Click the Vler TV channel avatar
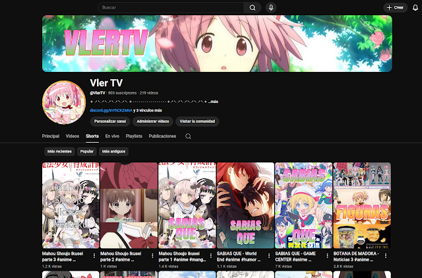 [64, 102]
